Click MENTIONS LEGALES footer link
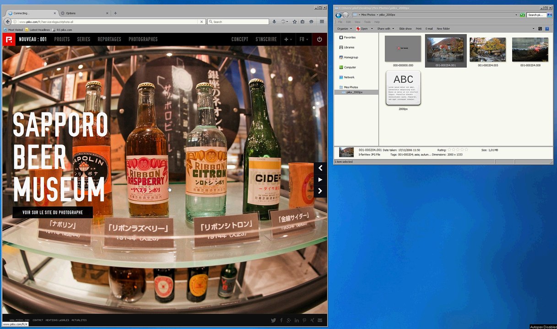Screen dimensions: 557x329 (57, 320)
